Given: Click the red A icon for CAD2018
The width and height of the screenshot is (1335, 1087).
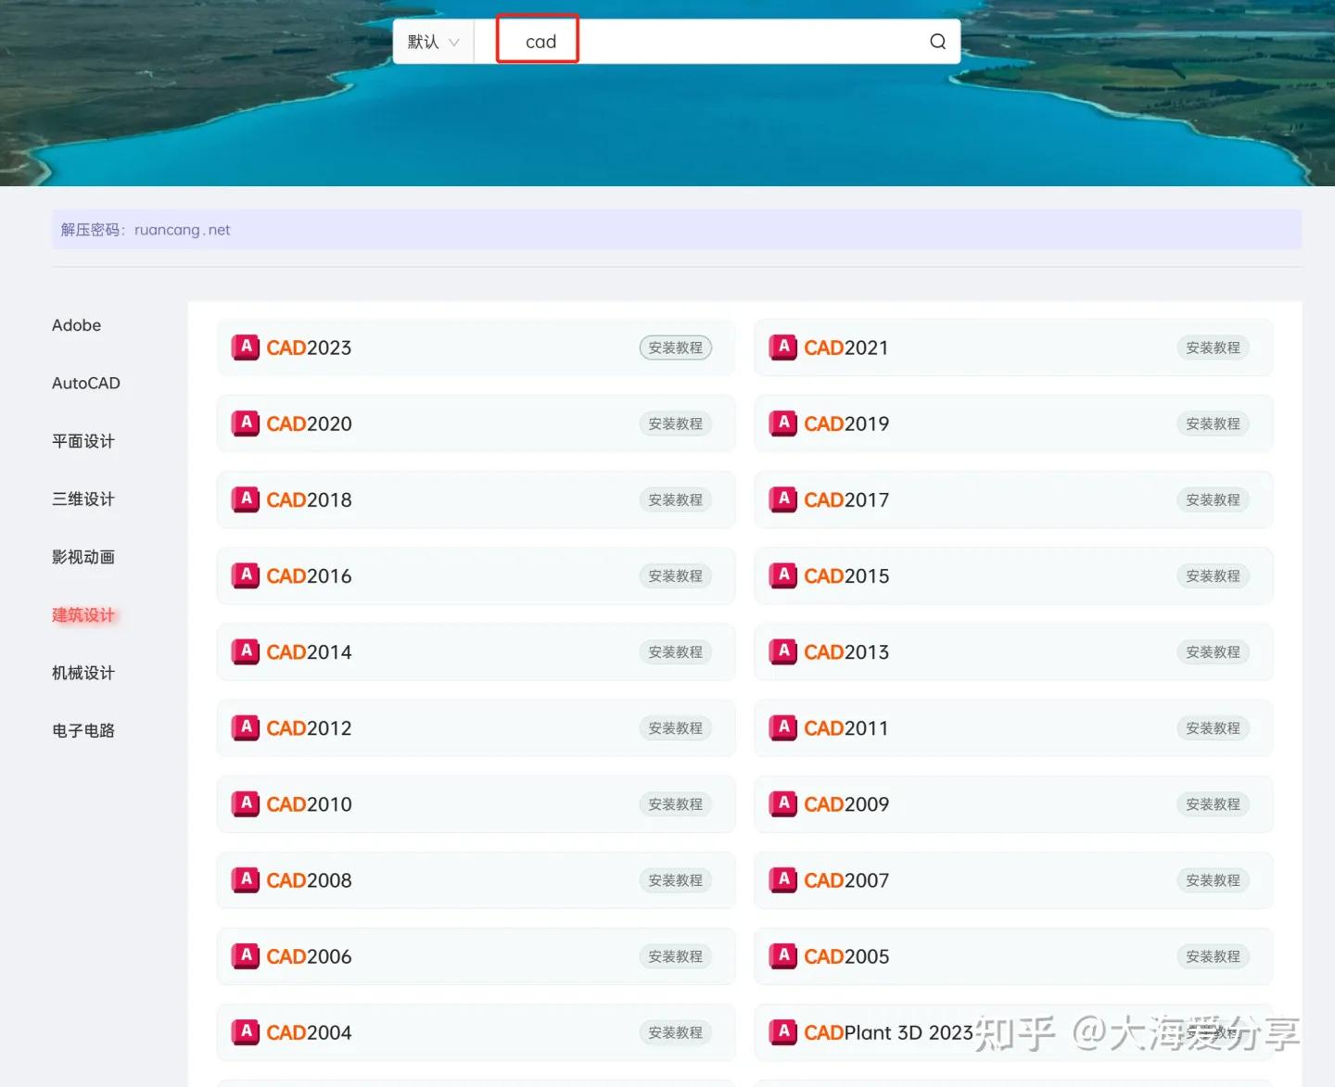Looking at the screenshot, I should (245, 499).
